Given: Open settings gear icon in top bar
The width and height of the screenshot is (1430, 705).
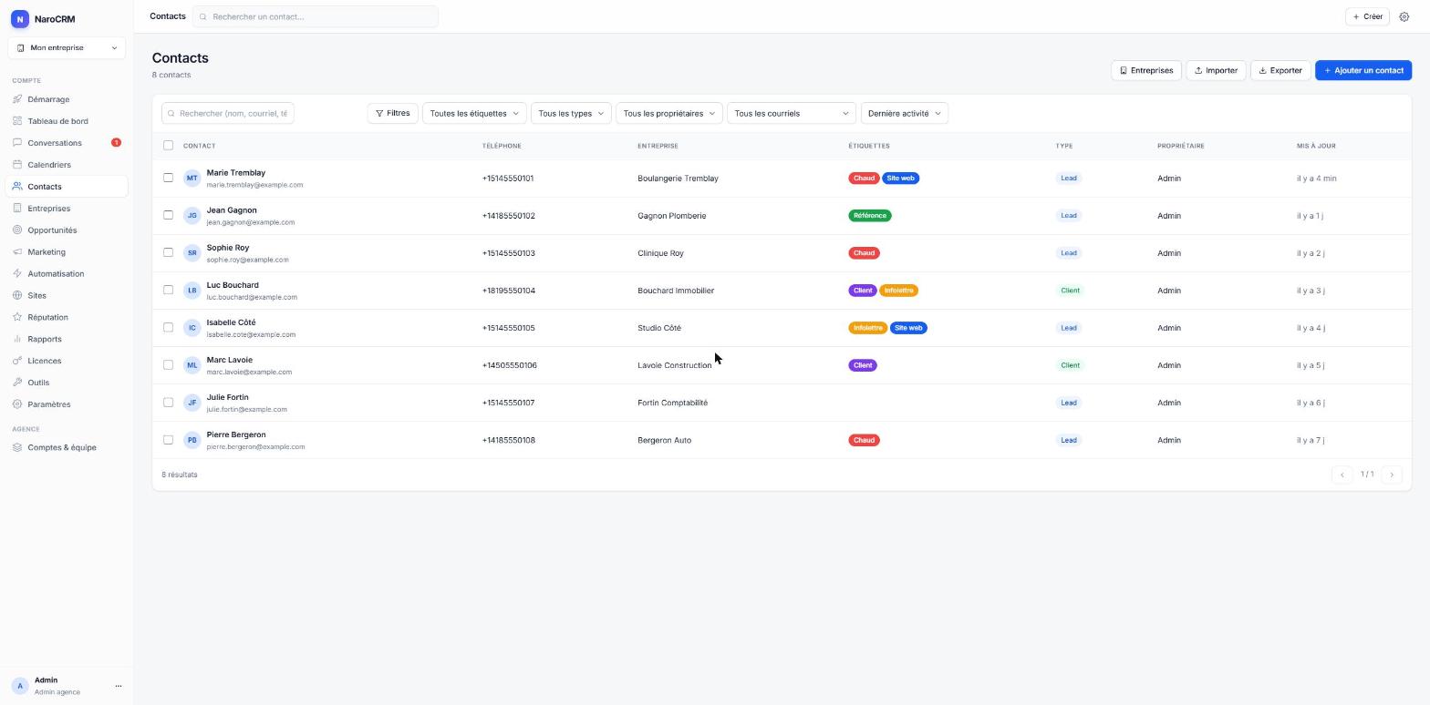Looking at the screenshot, I should point(1404,16).
